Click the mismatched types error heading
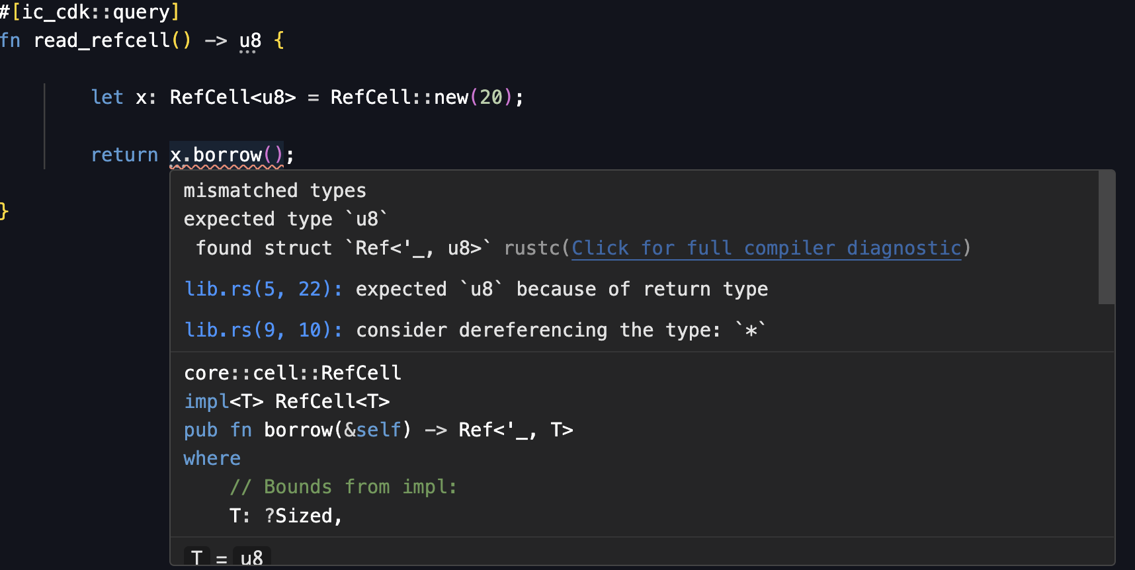 (274, 190)
